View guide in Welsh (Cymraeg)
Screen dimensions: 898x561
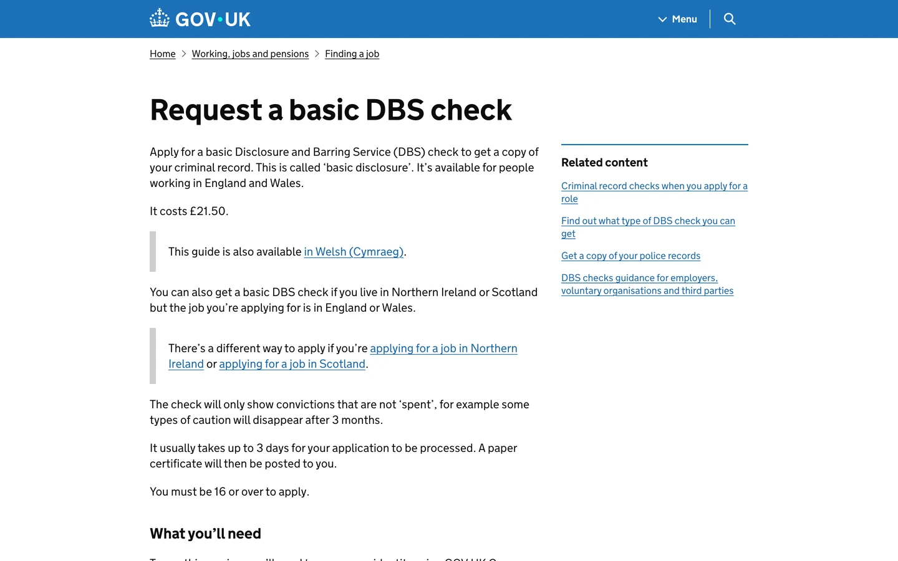tap(354, 252)
